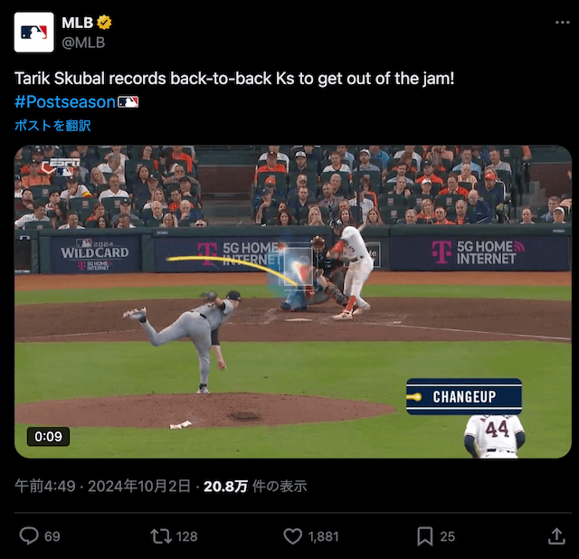This screenshot has height=559, width=579.
Task: Click the 128 reposts count
Action: (x=187, y=536)
